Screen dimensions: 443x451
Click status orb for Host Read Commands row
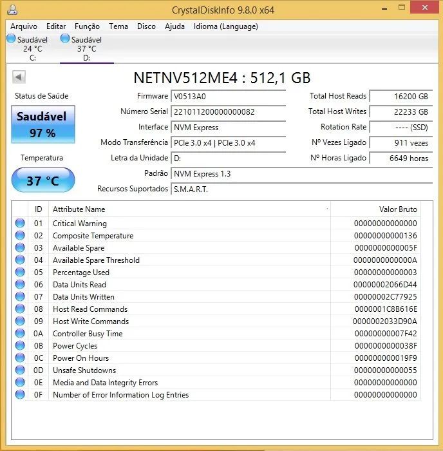pos(20,309)
